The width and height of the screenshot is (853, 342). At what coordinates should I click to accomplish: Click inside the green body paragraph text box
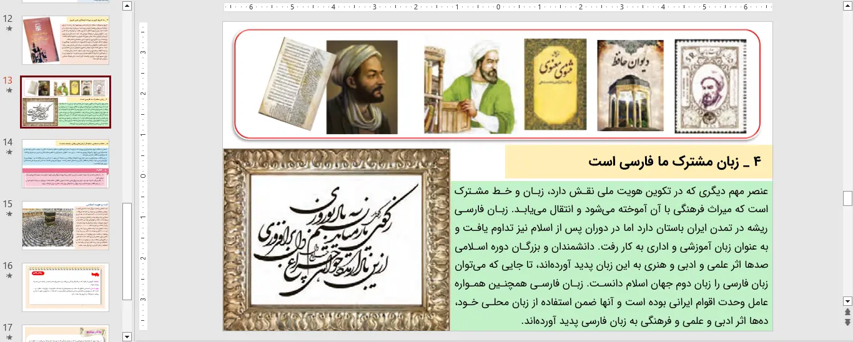[611, 256]
